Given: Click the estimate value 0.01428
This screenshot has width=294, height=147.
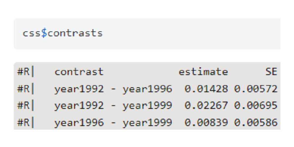Looking at the screenshot, I should point(206,88).
